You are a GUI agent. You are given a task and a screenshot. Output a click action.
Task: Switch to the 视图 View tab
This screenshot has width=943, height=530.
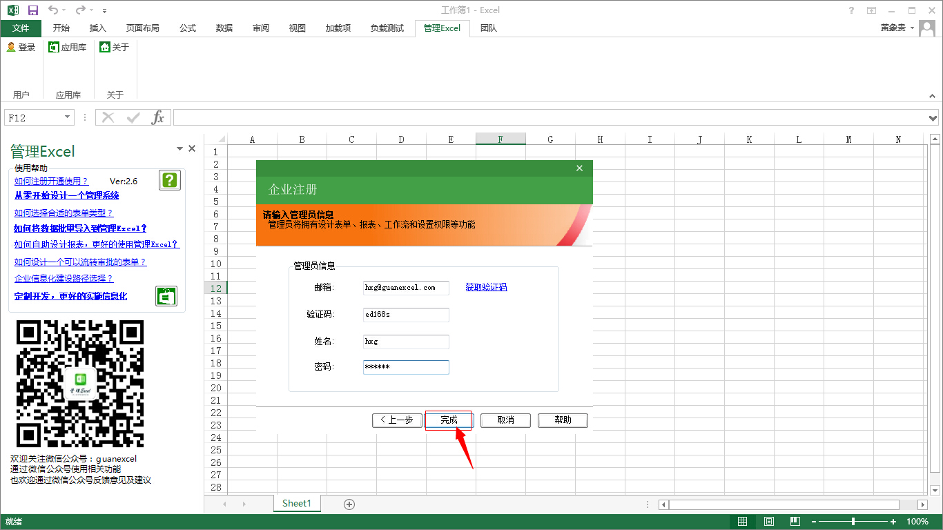pyautogui.click(x=298, y=28)
